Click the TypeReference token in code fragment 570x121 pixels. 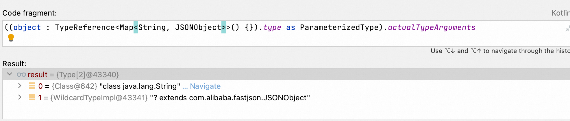tap(85, 27)
